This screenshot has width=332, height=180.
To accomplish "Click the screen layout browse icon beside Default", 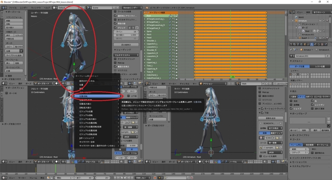I will 55,8.
